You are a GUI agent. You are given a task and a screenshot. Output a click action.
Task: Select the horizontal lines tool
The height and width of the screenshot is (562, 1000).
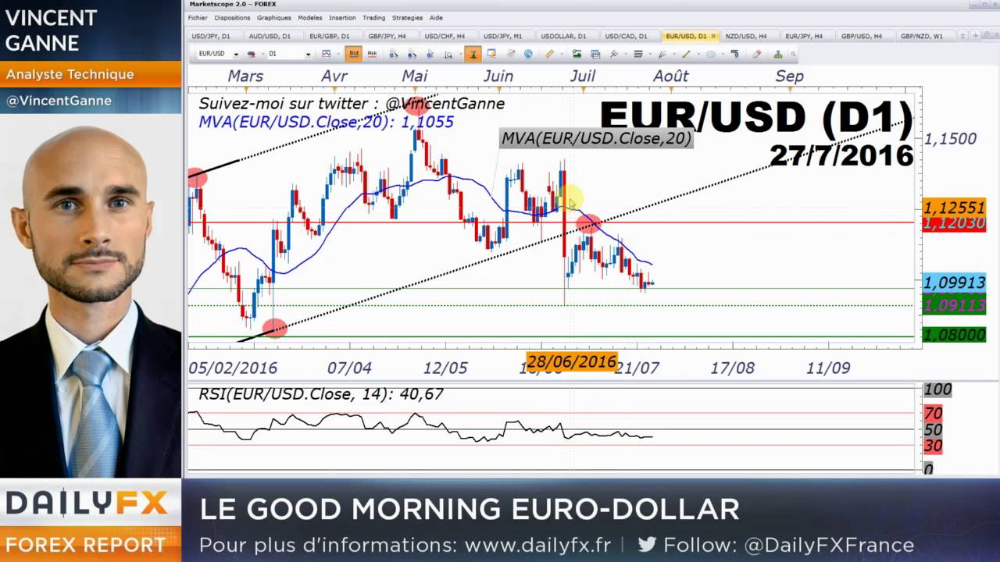pyautogui.click(x=638, y=54)
